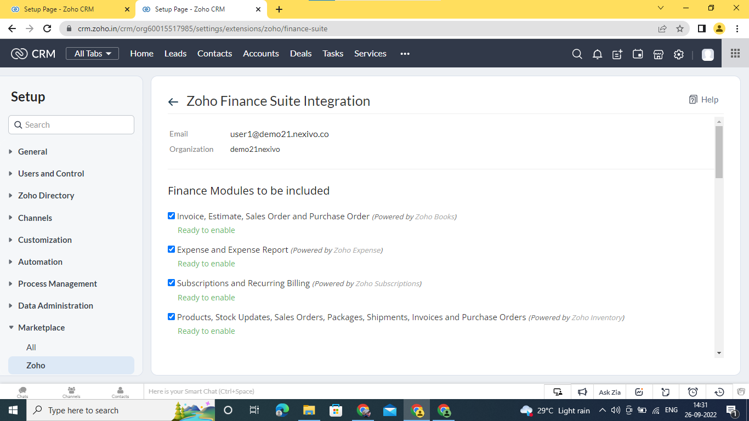
Task: Open the Accounts module tab
Action: (261, 53)
